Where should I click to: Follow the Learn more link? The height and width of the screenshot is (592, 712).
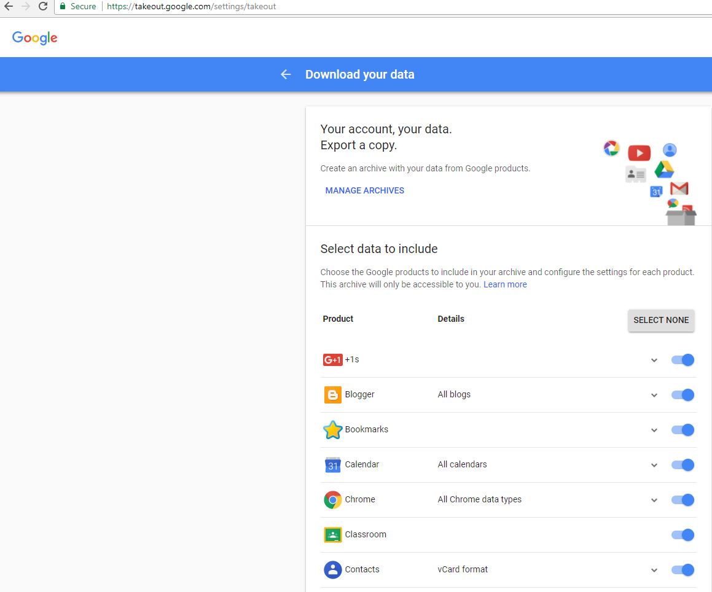pyautogui.click(x=505, y=284)
